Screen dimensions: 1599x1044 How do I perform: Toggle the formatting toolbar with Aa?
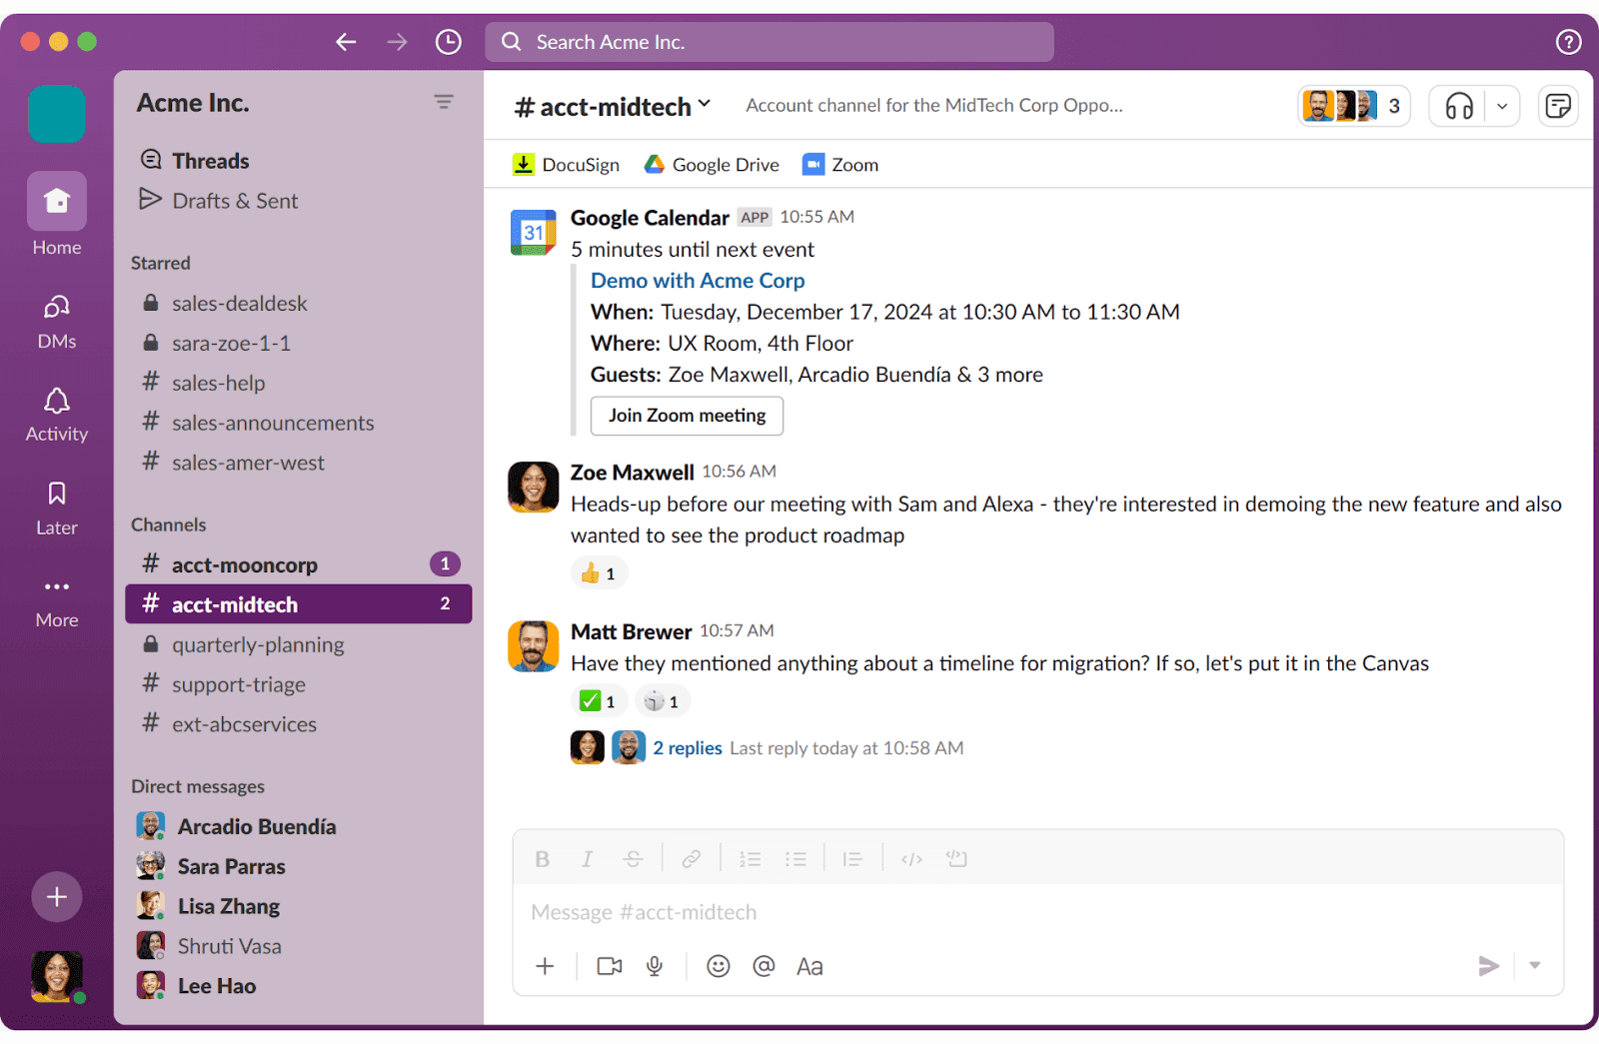[809, 966]
